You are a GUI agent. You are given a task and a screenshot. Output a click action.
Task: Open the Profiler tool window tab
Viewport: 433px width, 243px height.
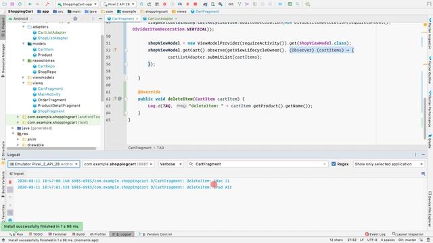pos(98,234)
